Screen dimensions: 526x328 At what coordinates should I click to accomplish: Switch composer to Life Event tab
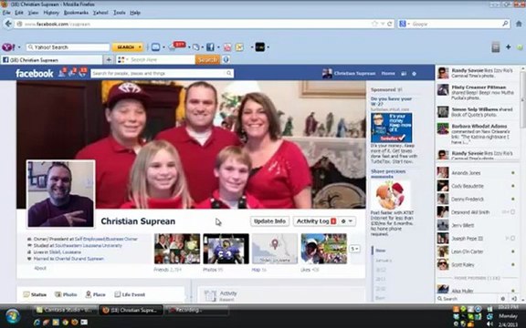click(x=130, y=294)
